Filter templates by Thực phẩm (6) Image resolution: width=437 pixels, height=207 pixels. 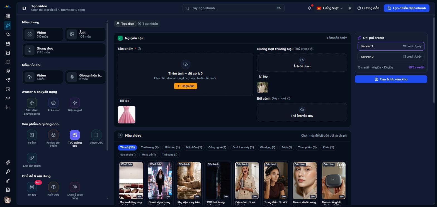(x=307, y=147)
